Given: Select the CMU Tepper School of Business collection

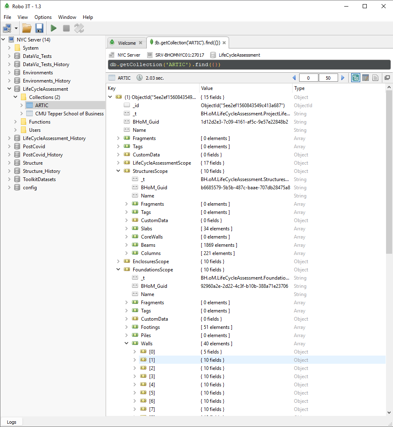Looking at the screenshot, I should pyautogui.click(x=69, y=114).
